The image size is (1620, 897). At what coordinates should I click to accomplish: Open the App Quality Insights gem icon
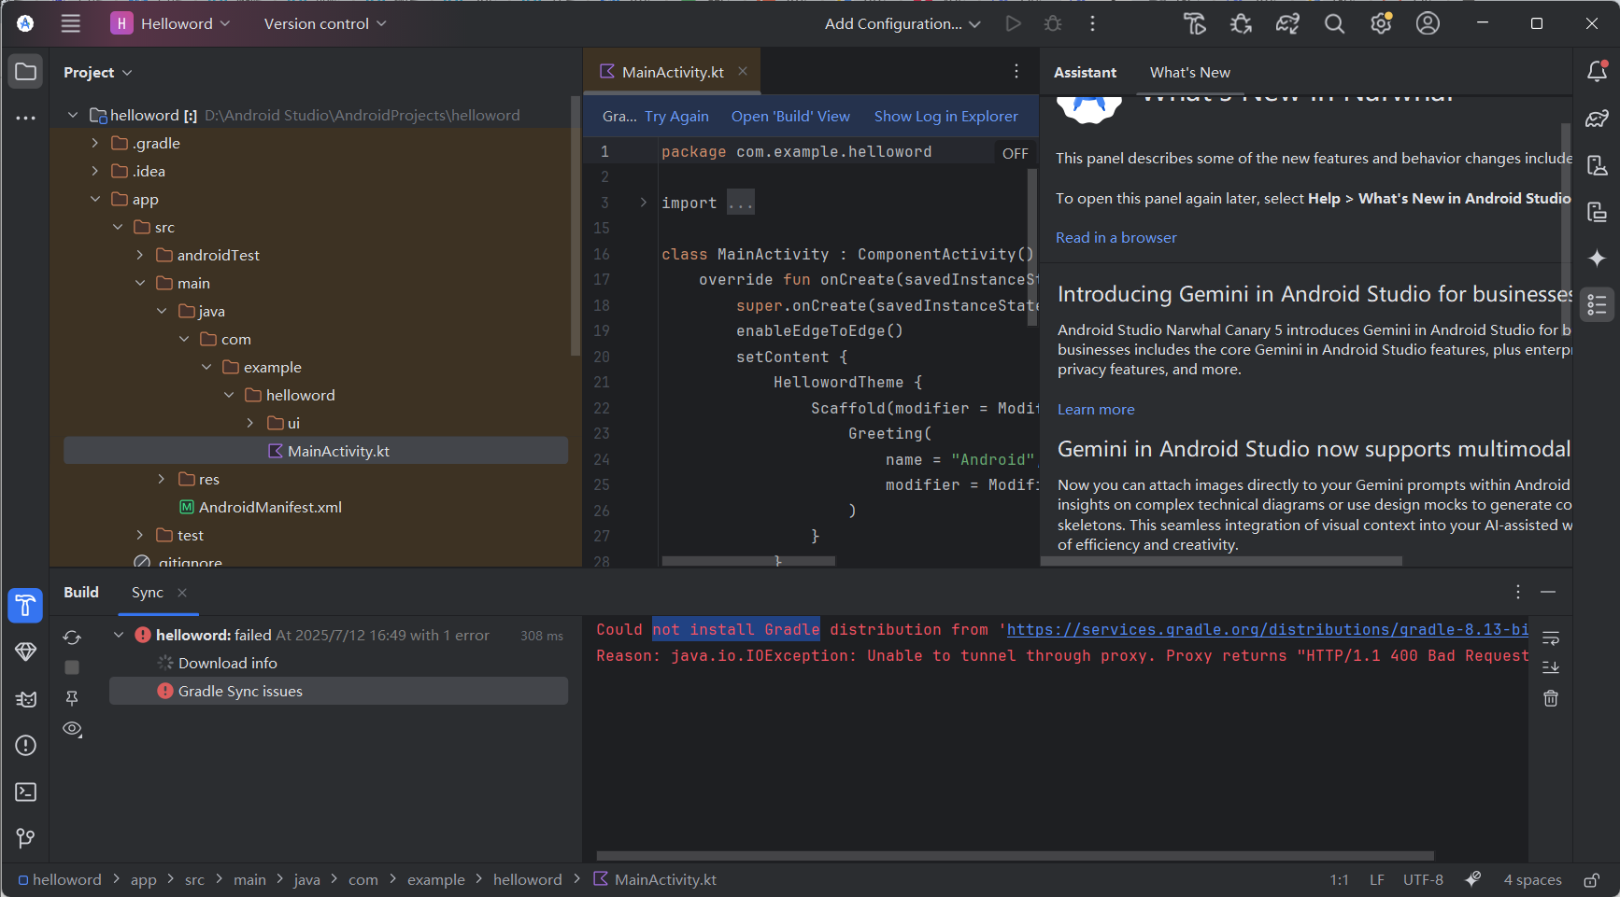[x=25, y=652]
